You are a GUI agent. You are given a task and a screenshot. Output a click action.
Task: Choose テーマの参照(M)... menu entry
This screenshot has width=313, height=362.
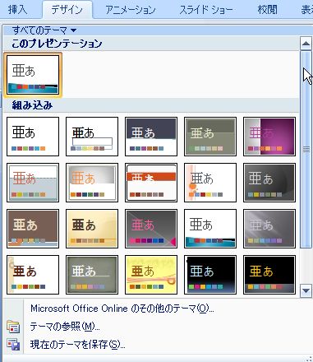click(x=65, y=327)
